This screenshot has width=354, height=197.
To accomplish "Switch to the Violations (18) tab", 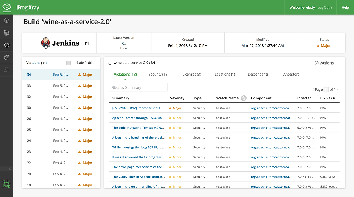I will (125, 75).
